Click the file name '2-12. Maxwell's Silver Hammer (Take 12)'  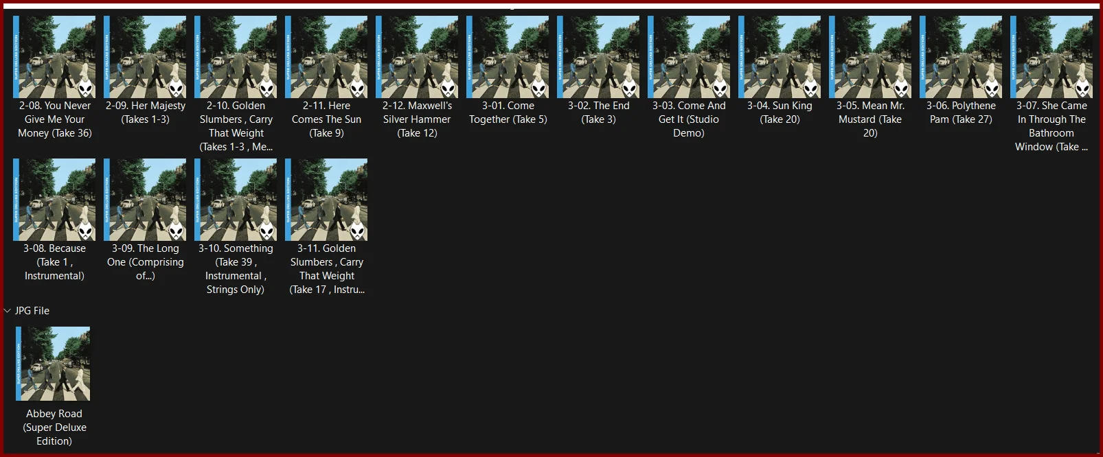[x=417, y=119]
